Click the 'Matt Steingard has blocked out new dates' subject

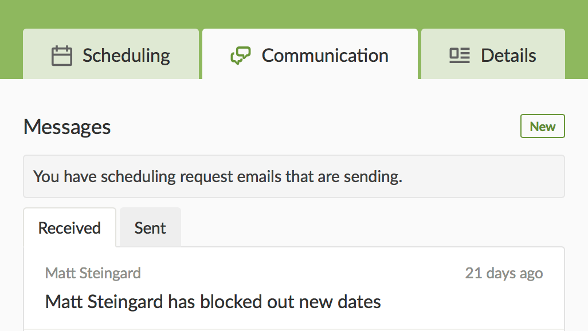coord(212,301)
